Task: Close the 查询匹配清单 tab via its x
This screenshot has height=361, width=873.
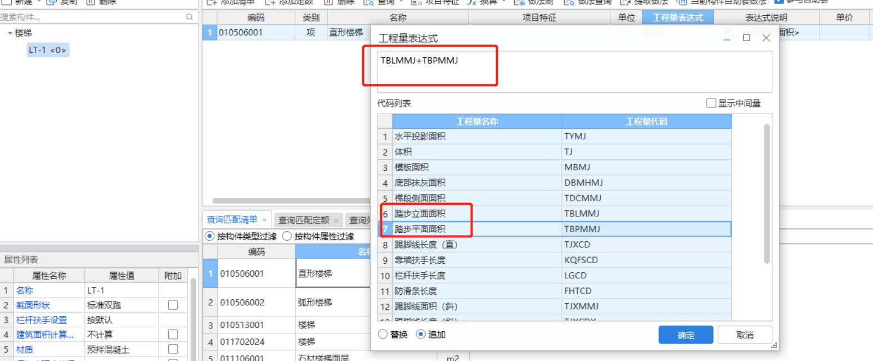Action: point(264,220)
